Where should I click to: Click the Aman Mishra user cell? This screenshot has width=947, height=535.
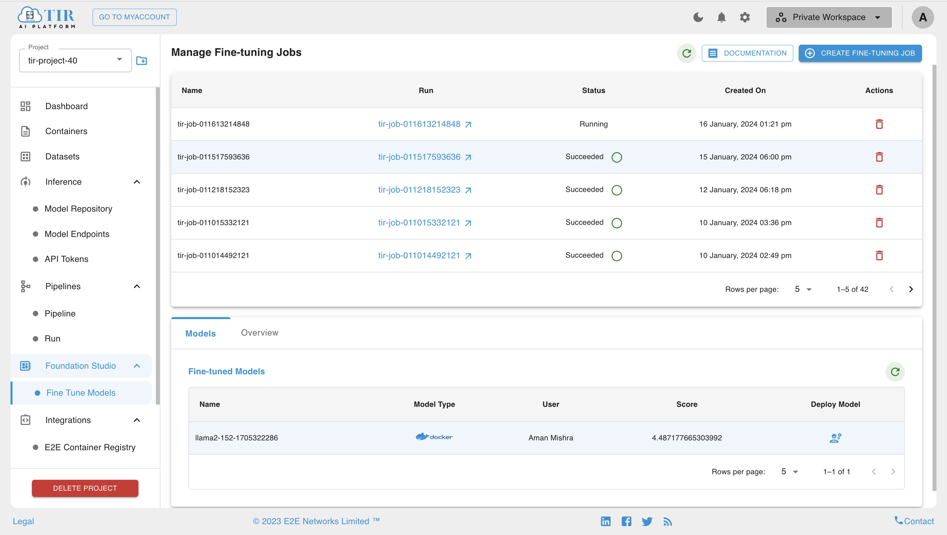click(x=551, y=438)
